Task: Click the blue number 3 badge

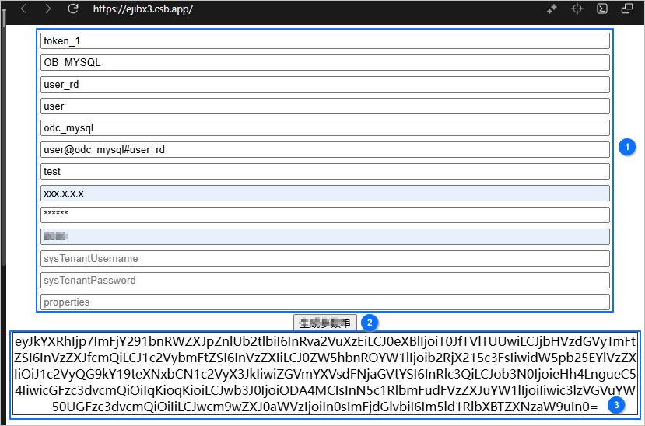Action: 615,405
